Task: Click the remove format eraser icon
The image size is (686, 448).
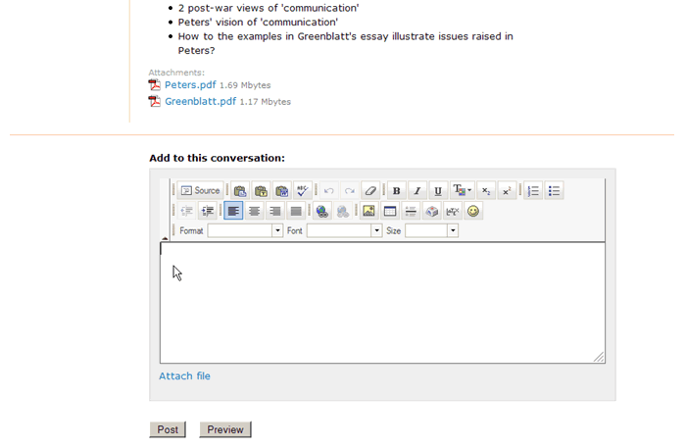Action: click(369, 191)
